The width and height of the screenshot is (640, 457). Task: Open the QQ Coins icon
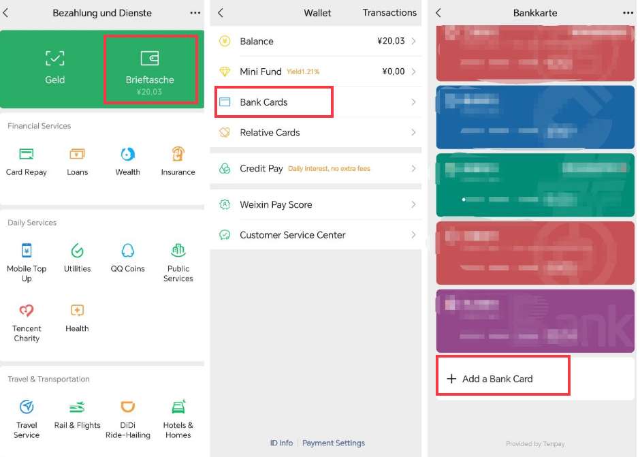click(128, 251)
